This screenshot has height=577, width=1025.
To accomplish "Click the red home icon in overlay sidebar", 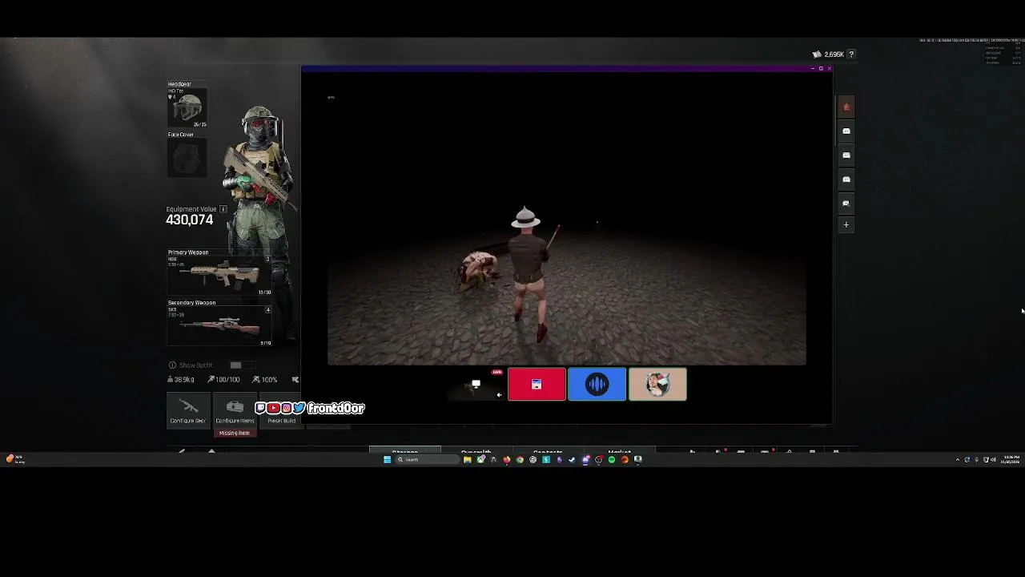I will coord(846,107).
